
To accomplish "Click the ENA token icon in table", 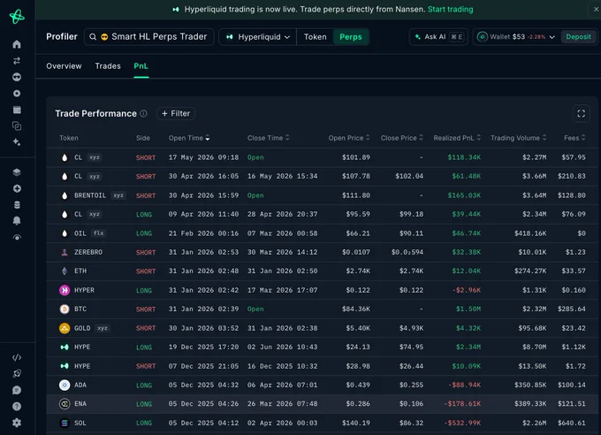I will tap(65, 403).
